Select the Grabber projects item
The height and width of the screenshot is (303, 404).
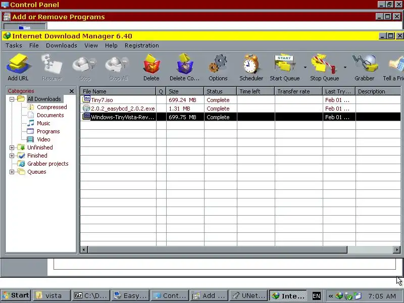[x=47, y=164]
